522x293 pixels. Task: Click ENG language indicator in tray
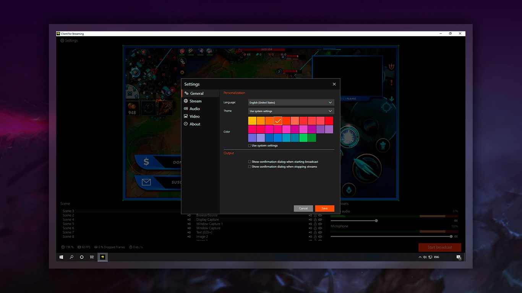(436, 257)
